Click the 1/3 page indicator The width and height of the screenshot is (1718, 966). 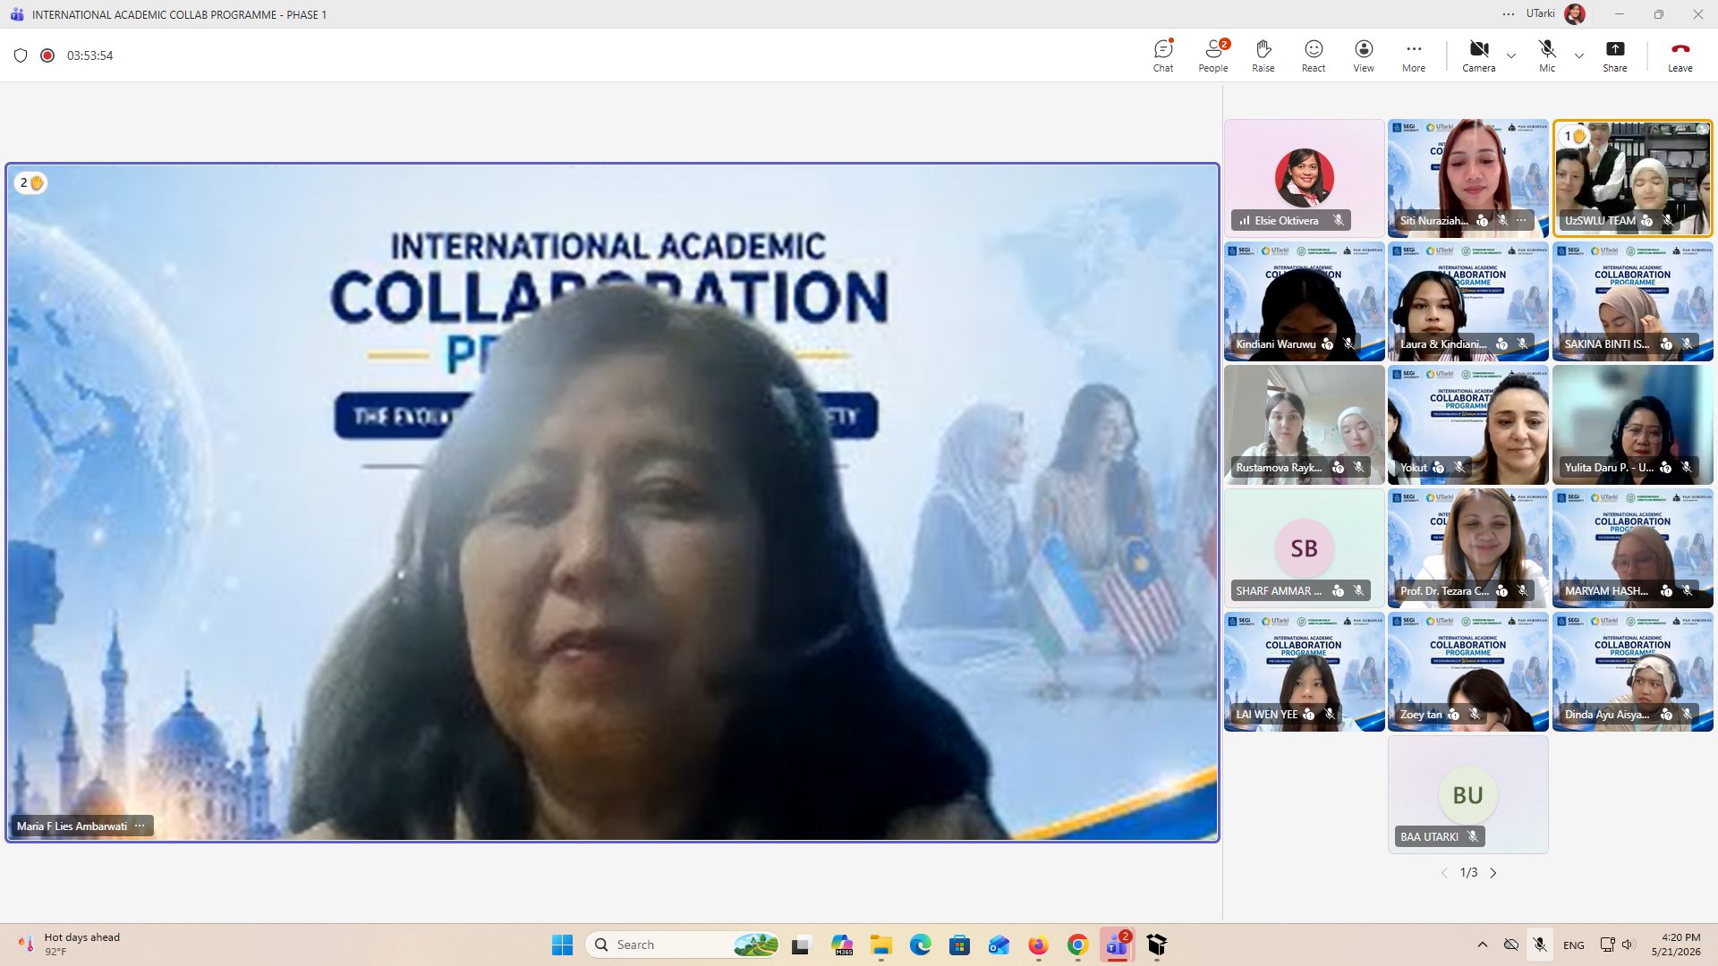pyautogui.click(x=1468, y=873)
